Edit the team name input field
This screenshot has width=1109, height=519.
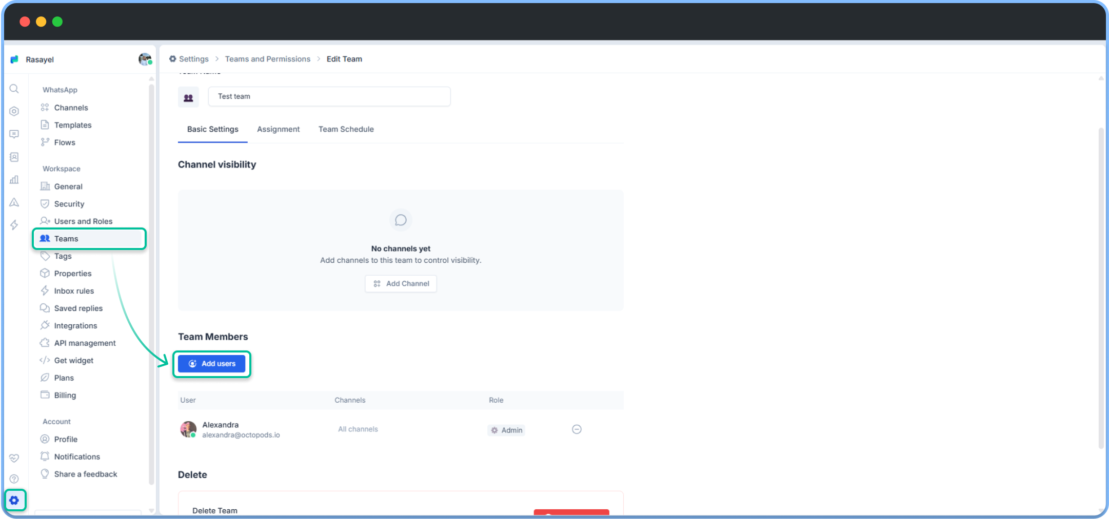click(329, 96)
